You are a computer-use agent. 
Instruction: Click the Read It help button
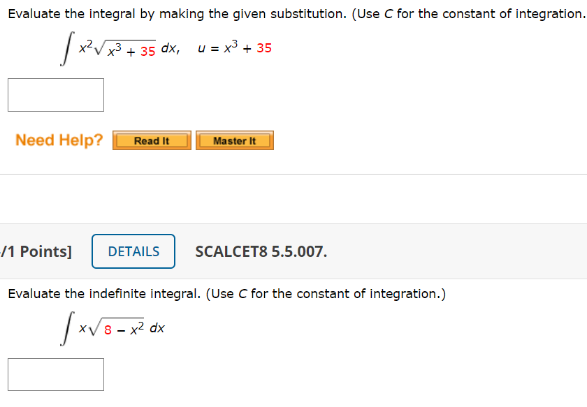coord(152,140)
